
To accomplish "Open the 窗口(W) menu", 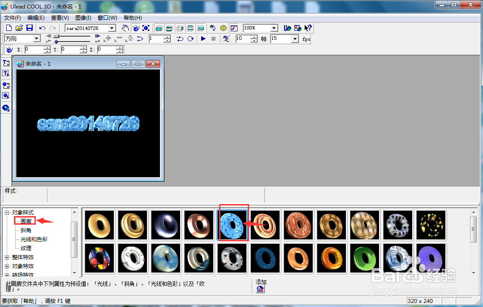I will click(107, 18).
